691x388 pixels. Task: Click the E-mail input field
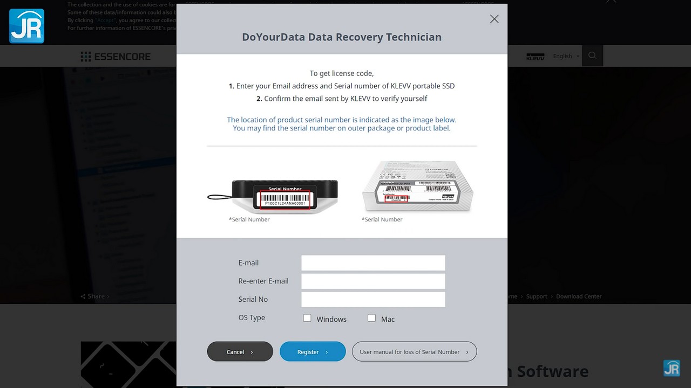tap(373, 263)
